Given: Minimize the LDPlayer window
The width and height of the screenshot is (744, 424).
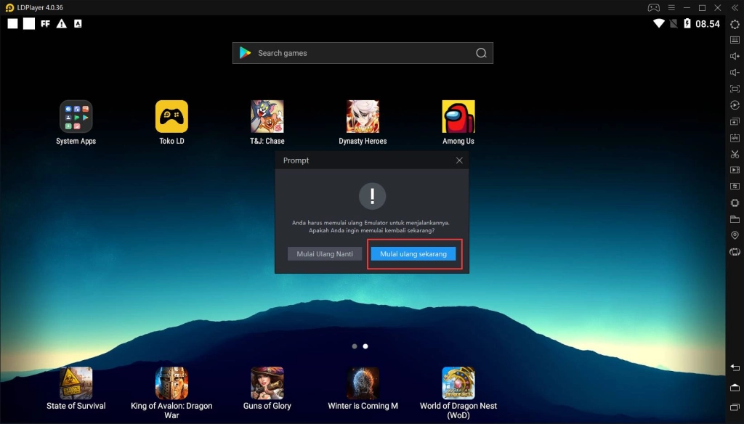Looking at the screenshot, I should pos(687,7).
